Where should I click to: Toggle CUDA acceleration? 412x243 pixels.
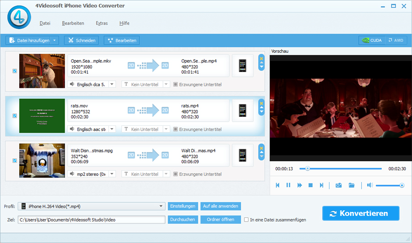(x=372, y=40)
